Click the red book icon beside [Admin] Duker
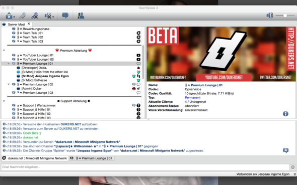 pyautogui.click(x=134, y=88)
